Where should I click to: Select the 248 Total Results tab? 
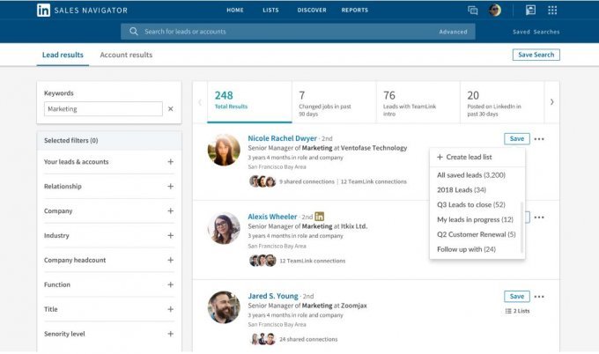249,102
